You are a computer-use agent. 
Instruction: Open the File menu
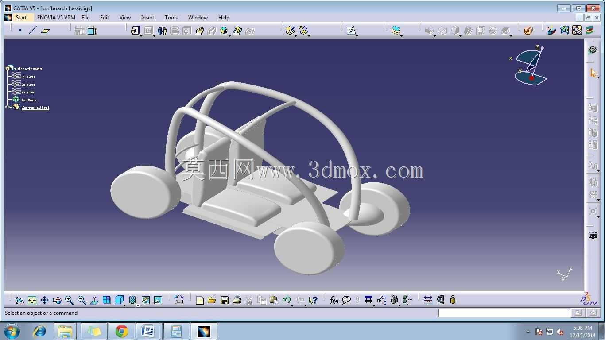pyautogui.click(x=85, y=18)
